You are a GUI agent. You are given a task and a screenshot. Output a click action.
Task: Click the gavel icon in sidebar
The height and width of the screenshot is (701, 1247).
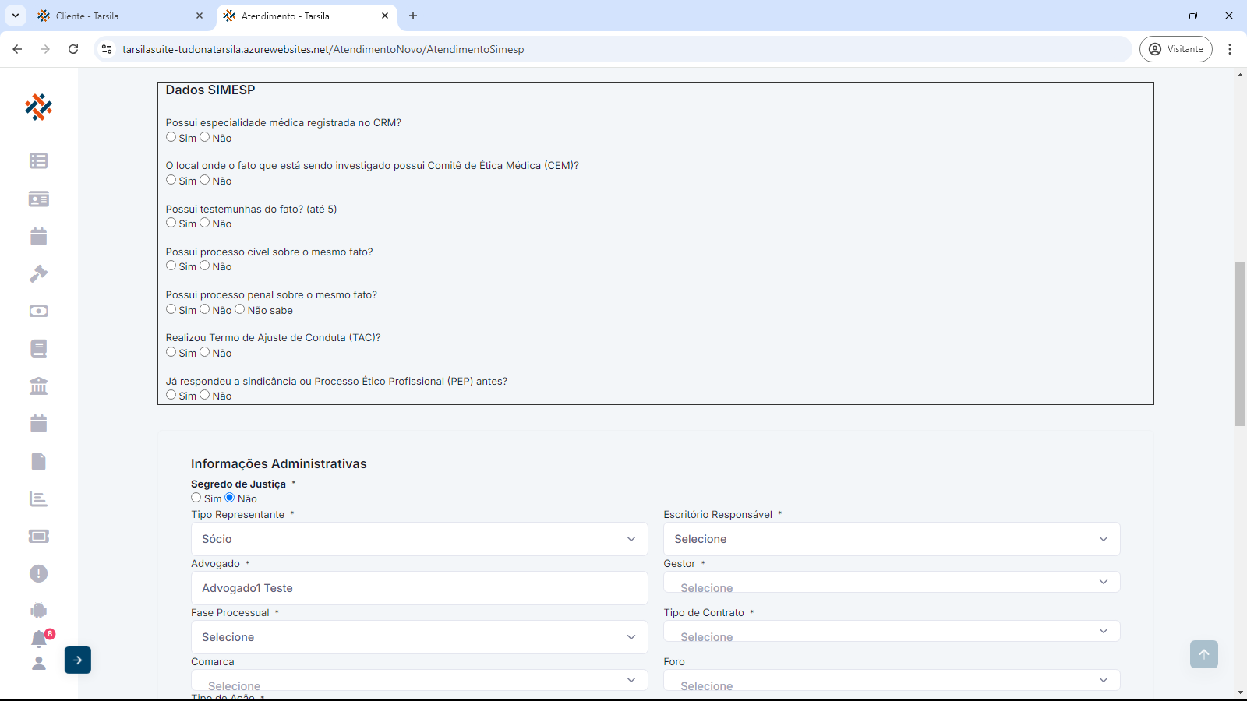(38, 273)
